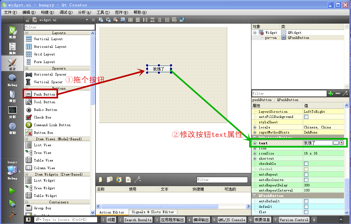351x224 pixels.
Task: Collapse the QPushButton property group
Action: 254,196
